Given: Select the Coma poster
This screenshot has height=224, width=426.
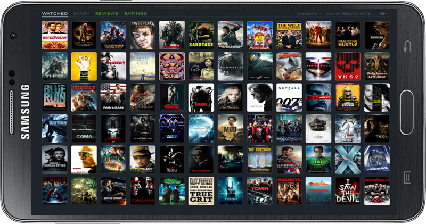Looking at the screenshot, I should point(84,129).
